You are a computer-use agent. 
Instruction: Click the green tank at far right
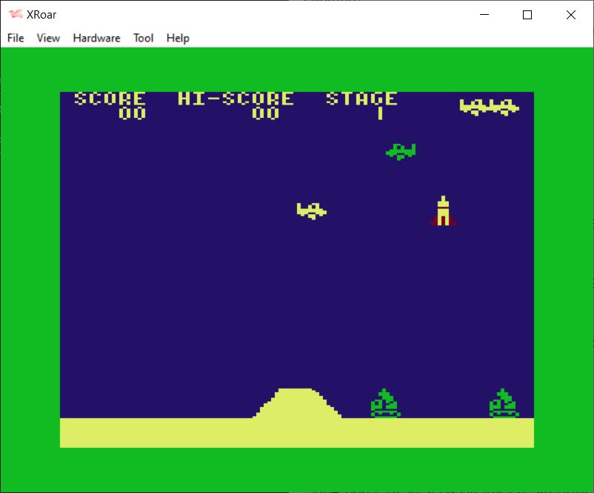point(504,404)
